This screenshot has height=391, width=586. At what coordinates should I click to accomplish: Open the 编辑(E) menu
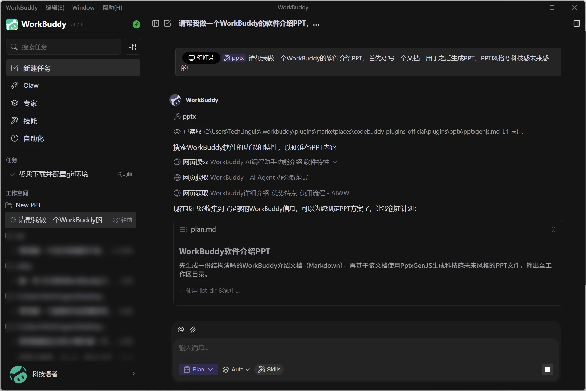pyautogui.click(x=55, y=7)
